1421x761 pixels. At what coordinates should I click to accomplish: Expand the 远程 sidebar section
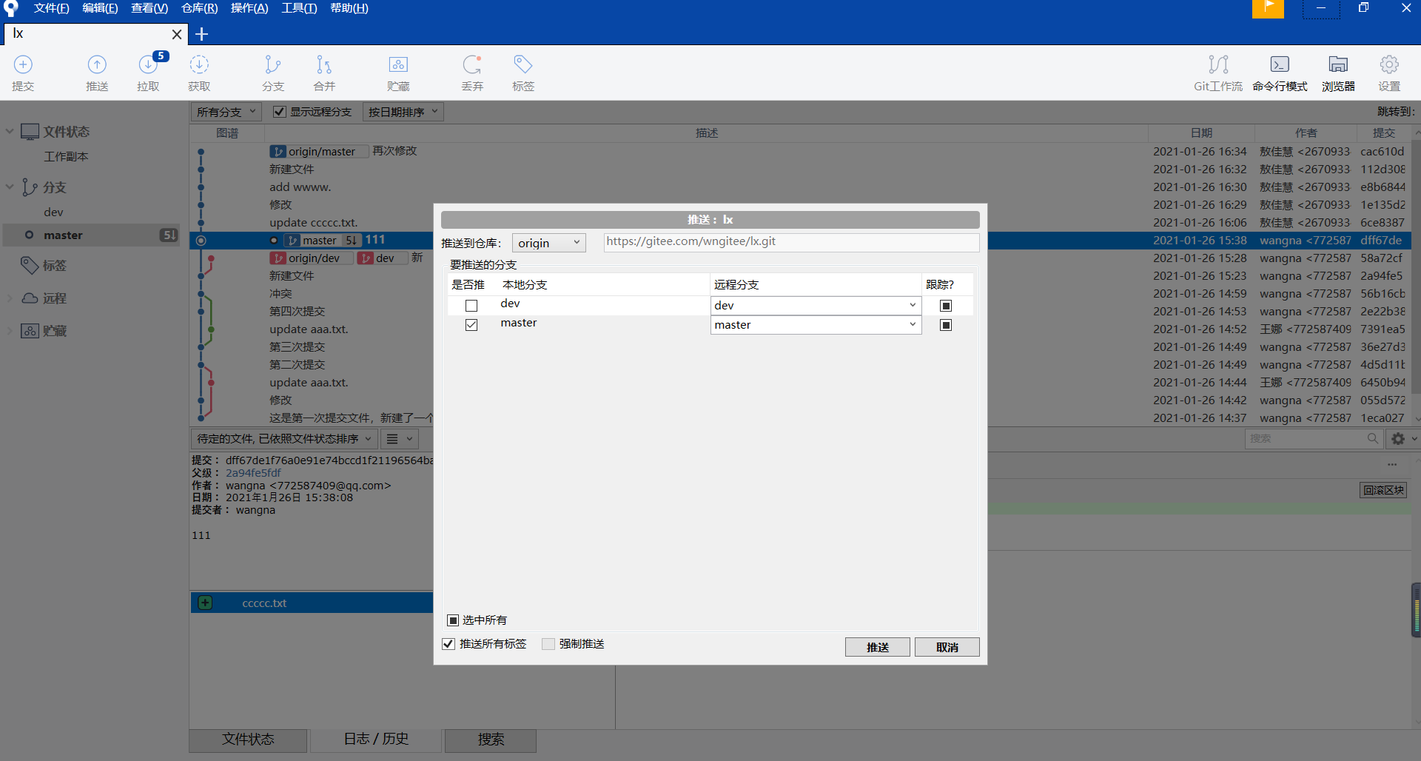coord(10,298)
